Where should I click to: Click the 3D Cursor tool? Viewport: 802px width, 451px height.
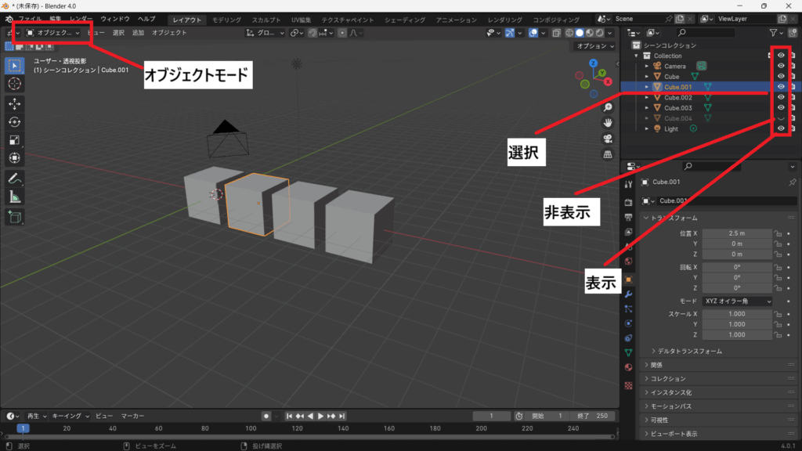(14, 83)
